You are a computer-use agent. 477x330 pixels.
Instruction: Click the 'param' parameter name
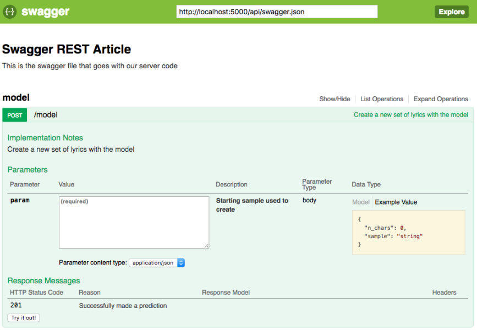tap(20, 200)
